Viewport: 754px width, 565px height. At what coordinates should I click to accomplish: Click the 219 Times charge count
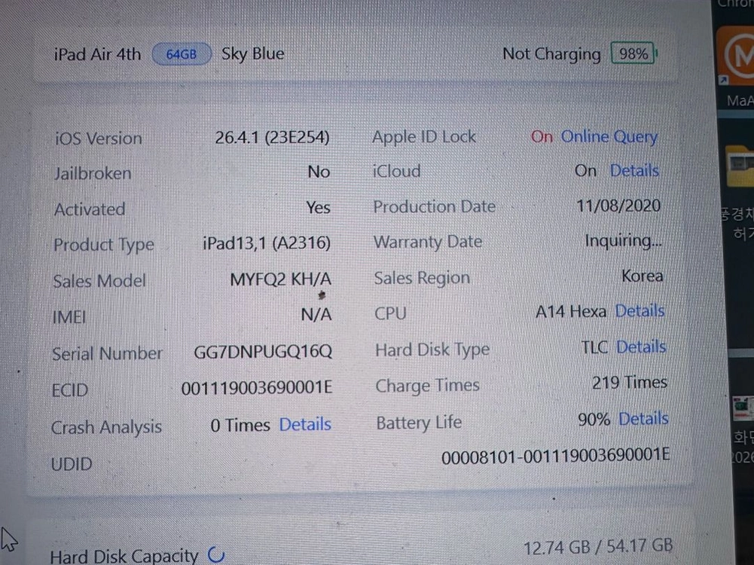click(630, 383)
